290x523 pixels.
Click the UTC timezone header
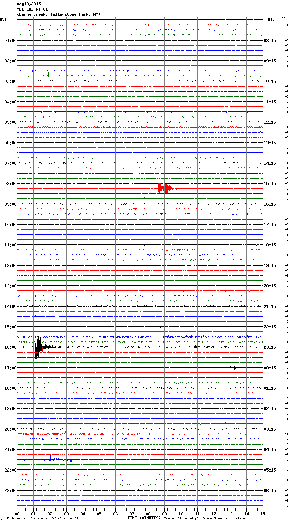pyautogui.click(x=271, y=19)
